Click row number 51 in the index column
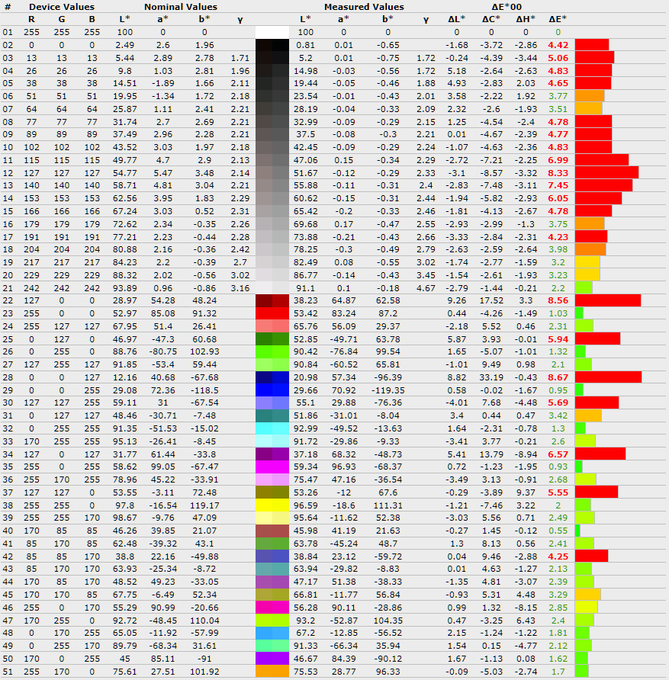Viewport: 669px width, 680px height. click(8, 672)
